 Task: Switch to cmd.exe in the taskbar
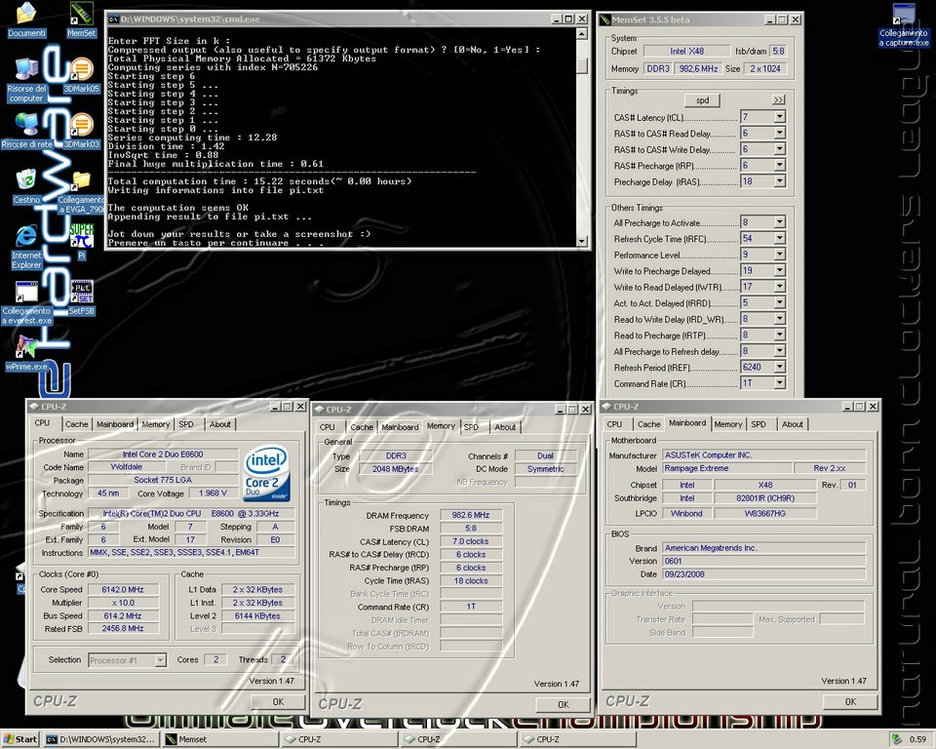[x=101, y=739]
